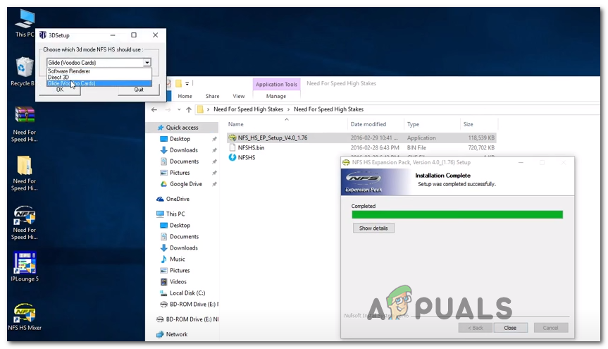Screen dimensions: 608x349
Task: Open the View ribbon tab
Action: click(239, 96)
